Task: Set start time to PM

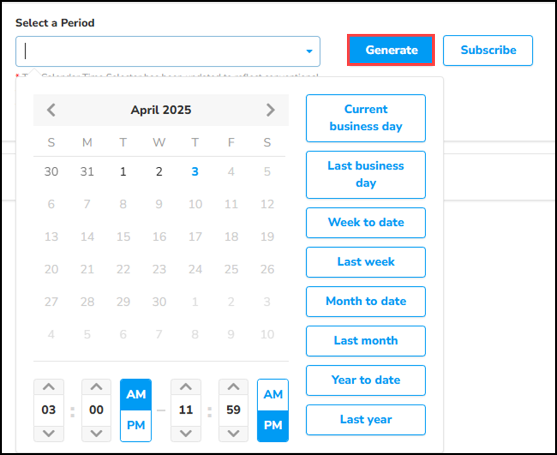Action: pos(136,426)
